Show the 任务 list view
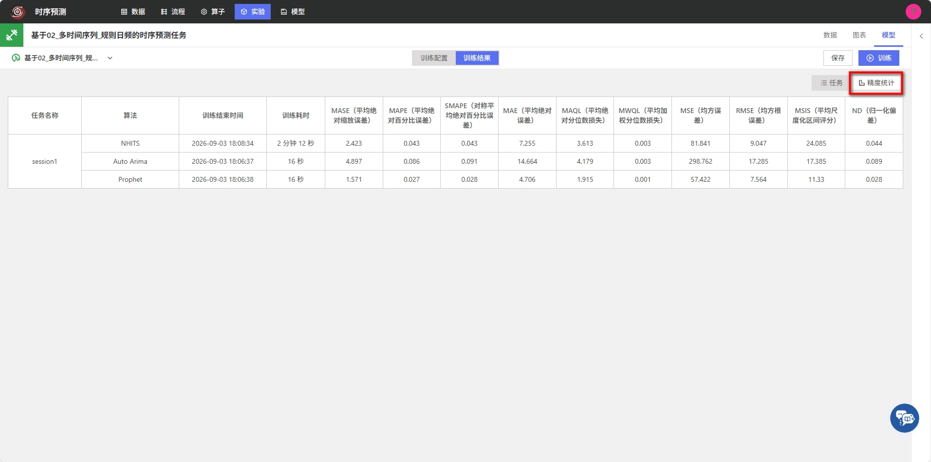This screenshot has width=931, height=462. click(831, 83)
